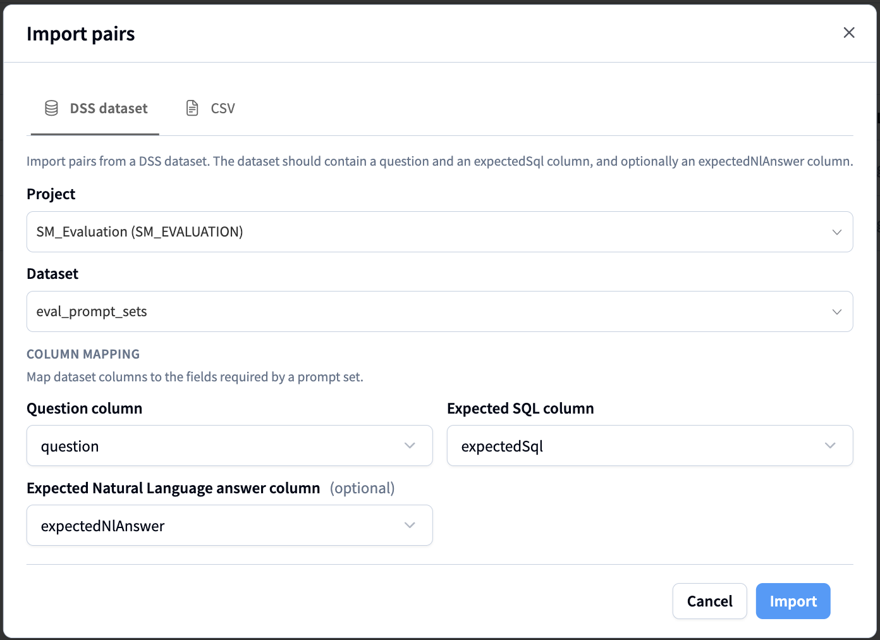Viewport: 880px width, 640px height.
Task: Click the database icon on DSS dataset tab
Action: pos(52,108)
